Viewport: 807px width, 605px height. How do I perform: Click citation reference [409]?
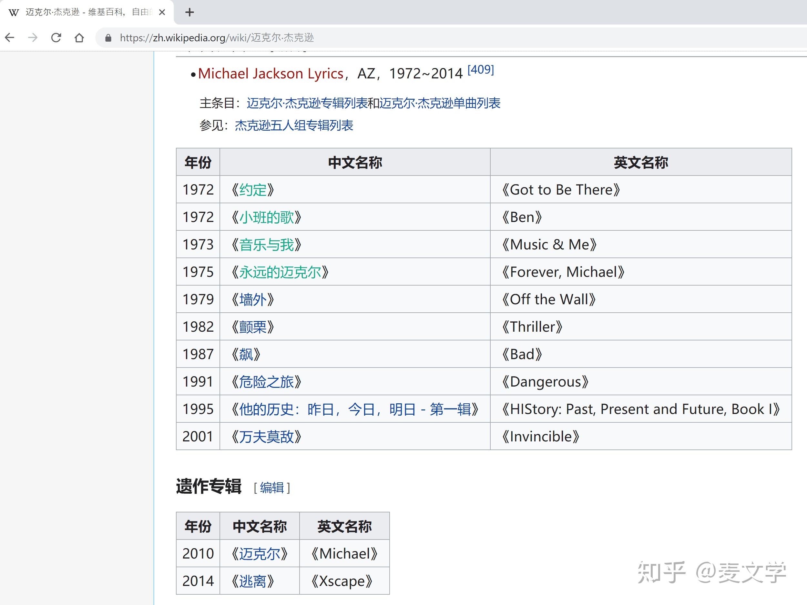click(x=480, y=69)
